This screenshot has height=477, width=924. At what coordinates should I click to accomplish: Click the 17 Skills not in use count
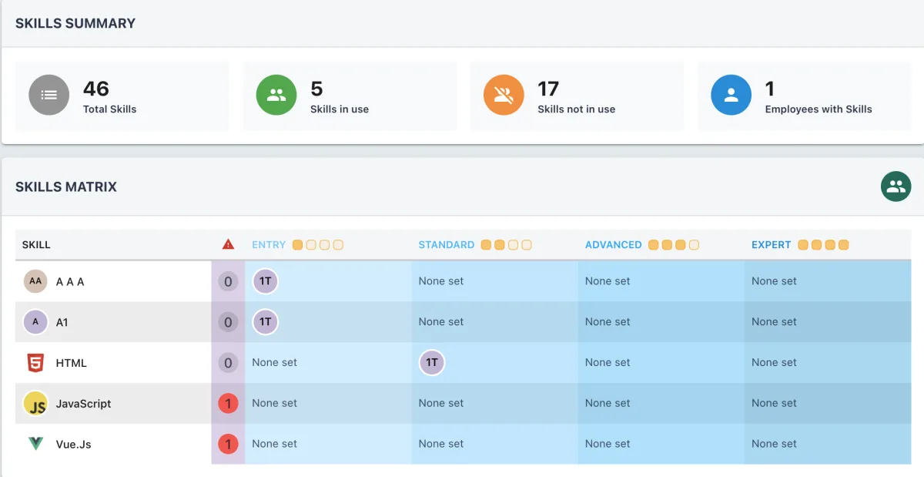coord(548,89)
